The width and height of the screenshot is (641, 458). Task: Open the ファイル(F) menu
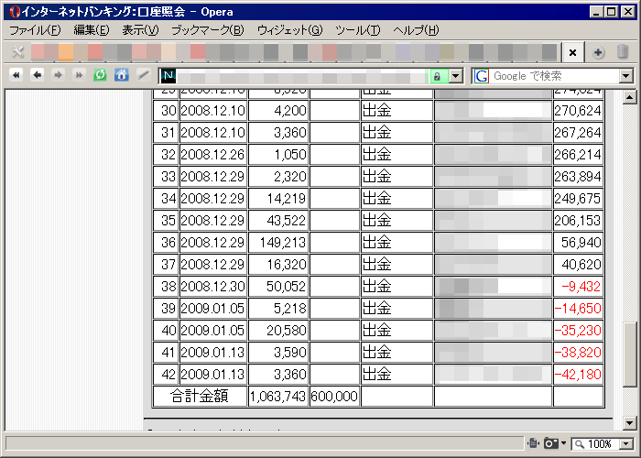[35, 30]
